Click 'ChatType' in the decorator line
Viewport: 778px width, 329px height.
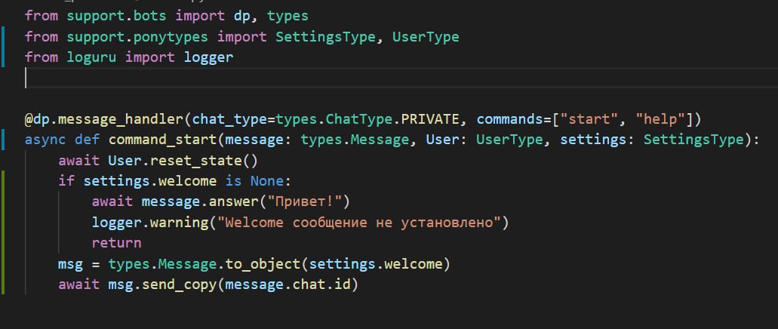click(360, 119)
